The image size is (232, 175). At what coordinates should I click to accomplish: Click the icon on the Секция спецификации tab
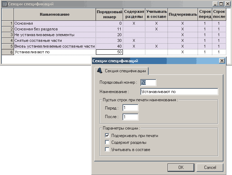(x=100, y=71)
